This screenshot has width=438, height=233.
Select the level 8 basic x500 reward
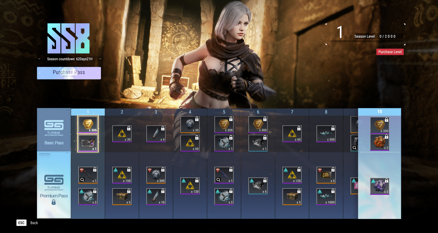tap(326, 134)
